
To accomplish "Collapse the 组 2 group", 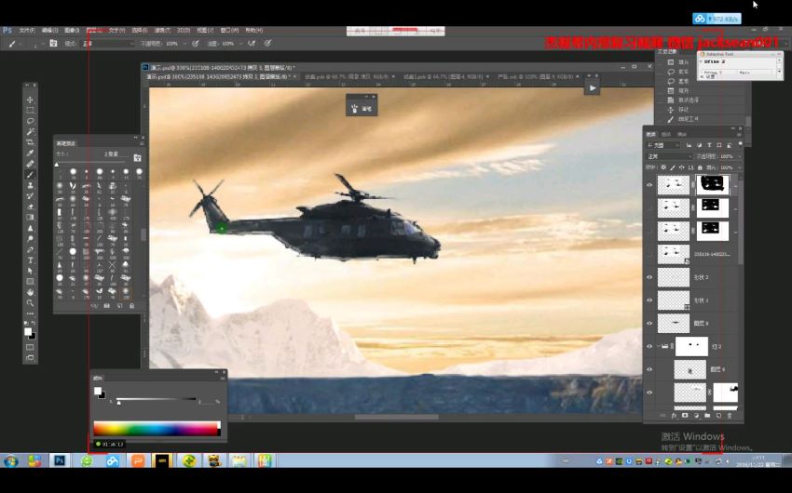I will tap(659, 346).
